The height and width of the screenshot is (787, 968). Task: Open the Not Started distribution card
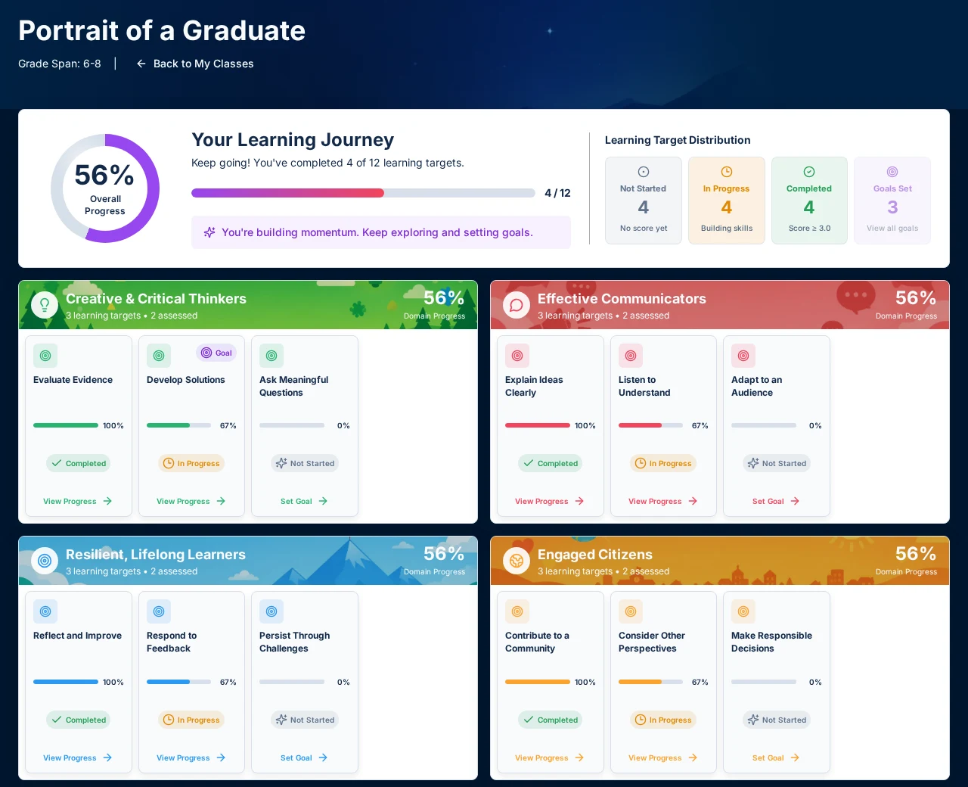point(644,201)
